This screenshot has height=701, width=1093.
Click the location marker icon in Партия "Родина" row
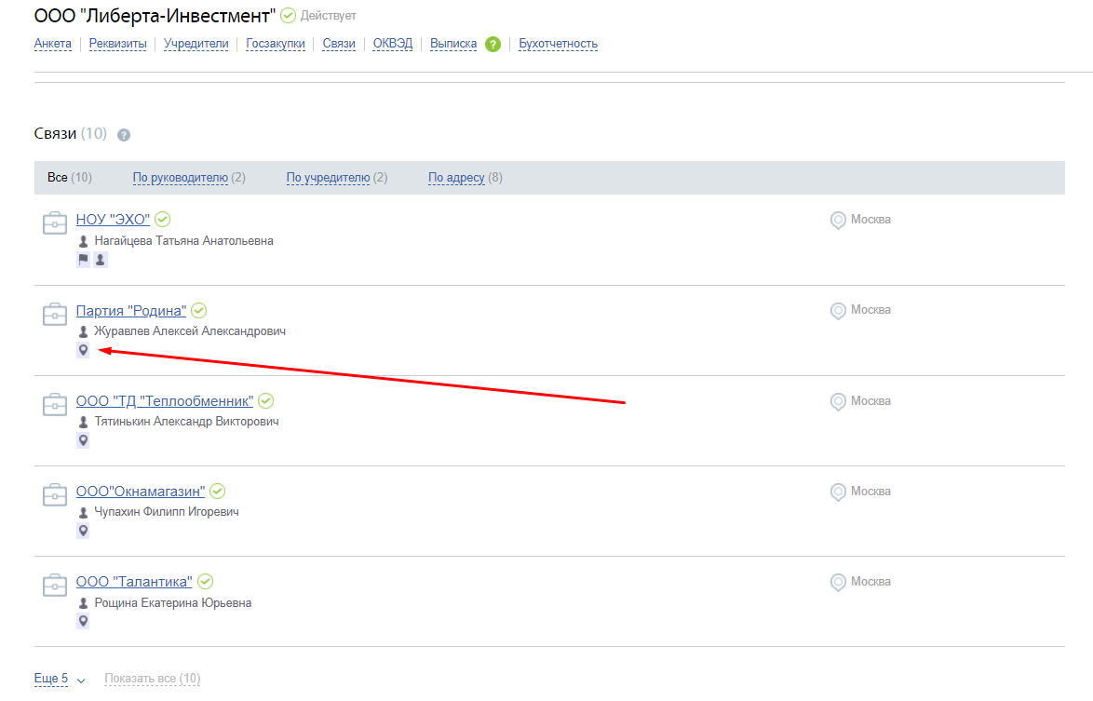pyautogui.click(x=838, y=311)
